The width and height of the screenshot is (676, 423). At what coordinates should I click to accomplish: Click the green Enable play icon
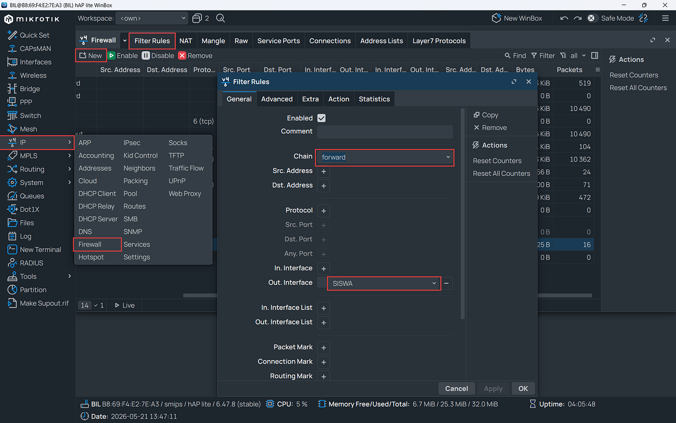112,56
